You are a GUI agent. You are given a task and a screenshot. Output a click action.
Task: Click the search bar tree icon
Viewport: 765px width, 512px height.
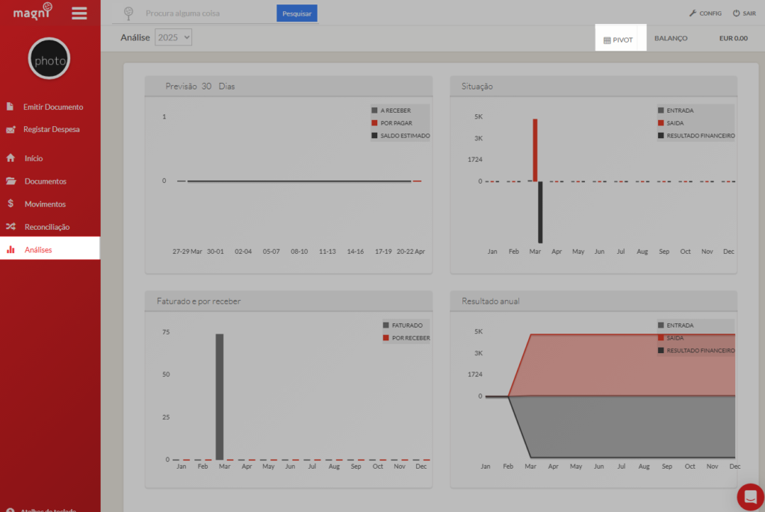(128, 13)
